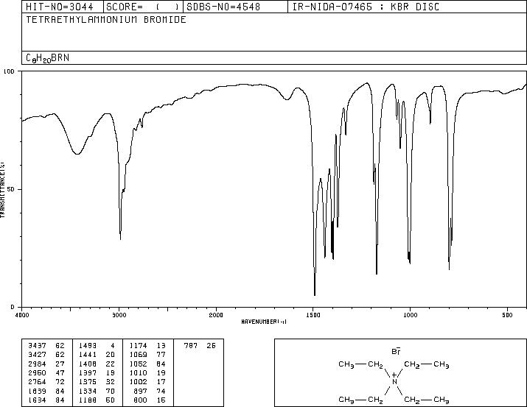Viewport: 527px width, 407px height.
Task: Select peak value 1375 in the table
Action: pos(88,382)
